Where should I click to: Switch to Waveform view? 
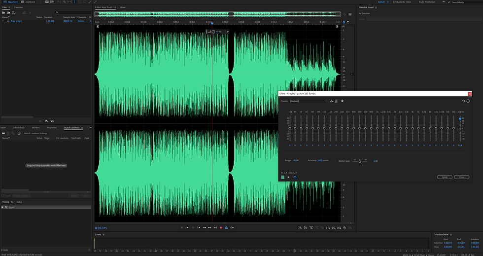pyautogui.click(x=10, y=2)
